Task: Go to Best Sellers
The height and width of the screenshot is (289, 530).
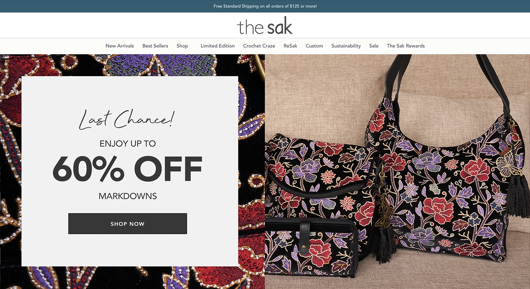Action: (x=155, y=46)
